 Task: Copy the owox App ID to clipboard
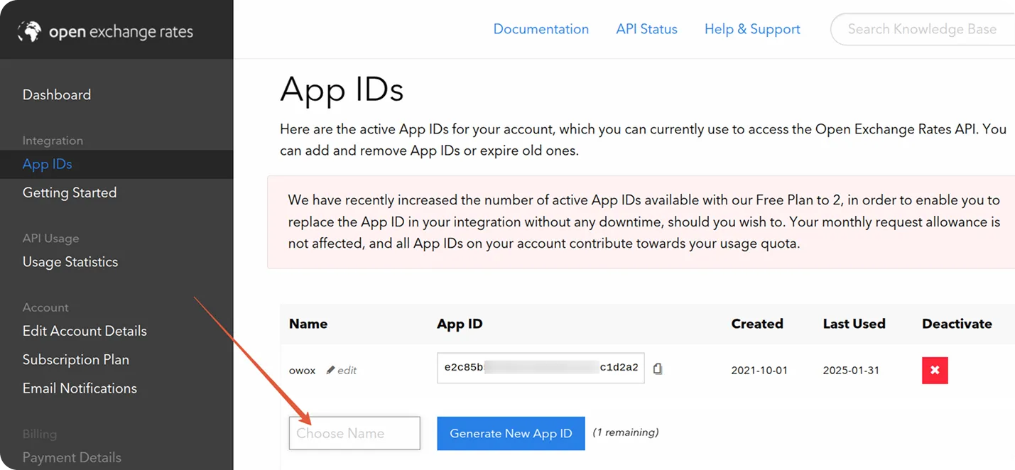tap(658, 368)
